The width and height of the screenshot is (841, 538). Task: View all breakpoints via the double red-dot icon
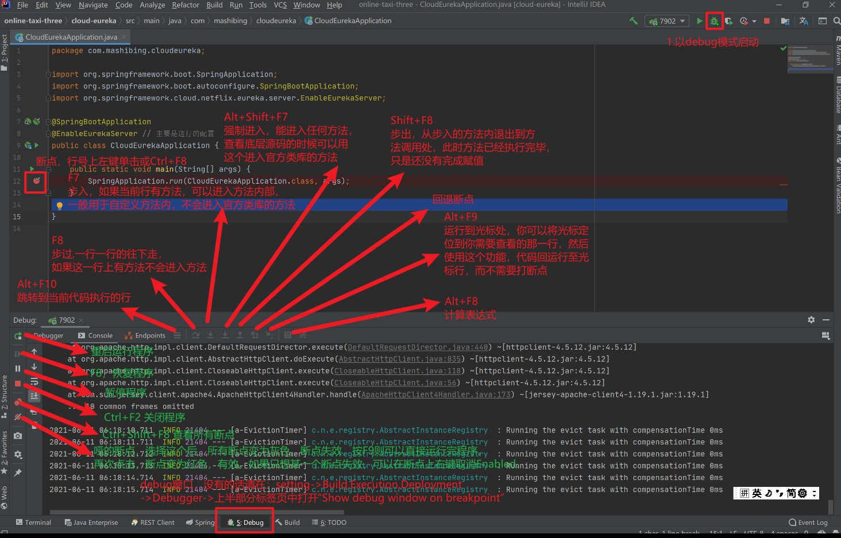point(18,402)
